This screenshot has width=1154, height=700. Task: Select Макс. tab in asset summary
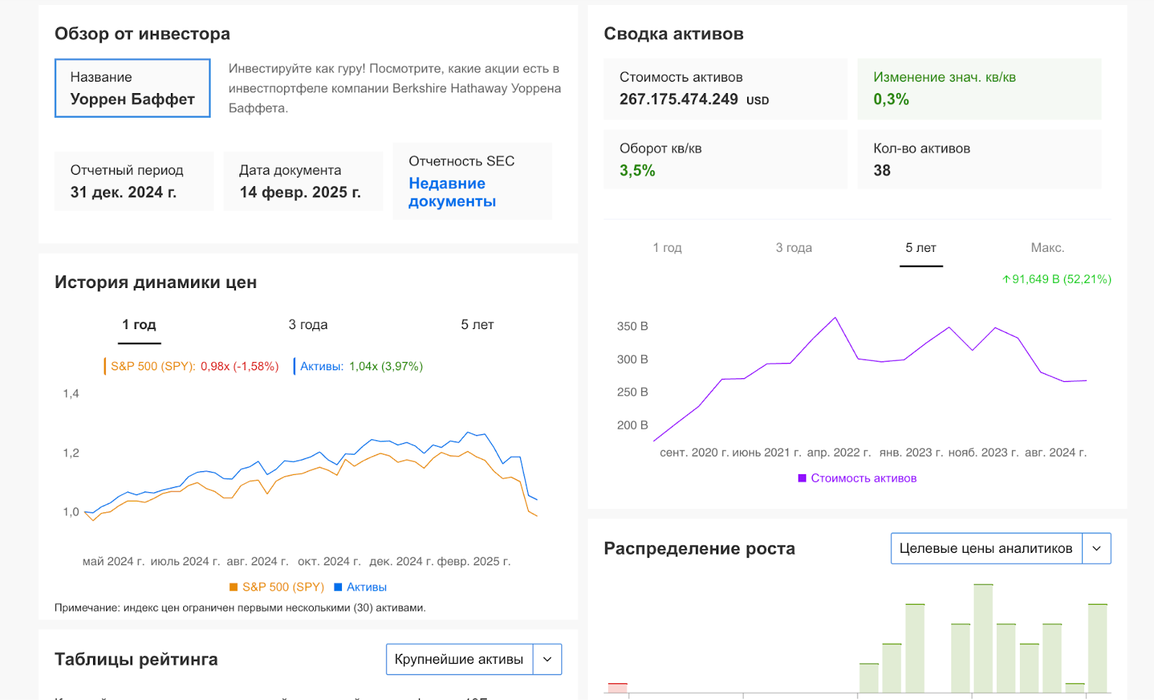coord(1047,248)
